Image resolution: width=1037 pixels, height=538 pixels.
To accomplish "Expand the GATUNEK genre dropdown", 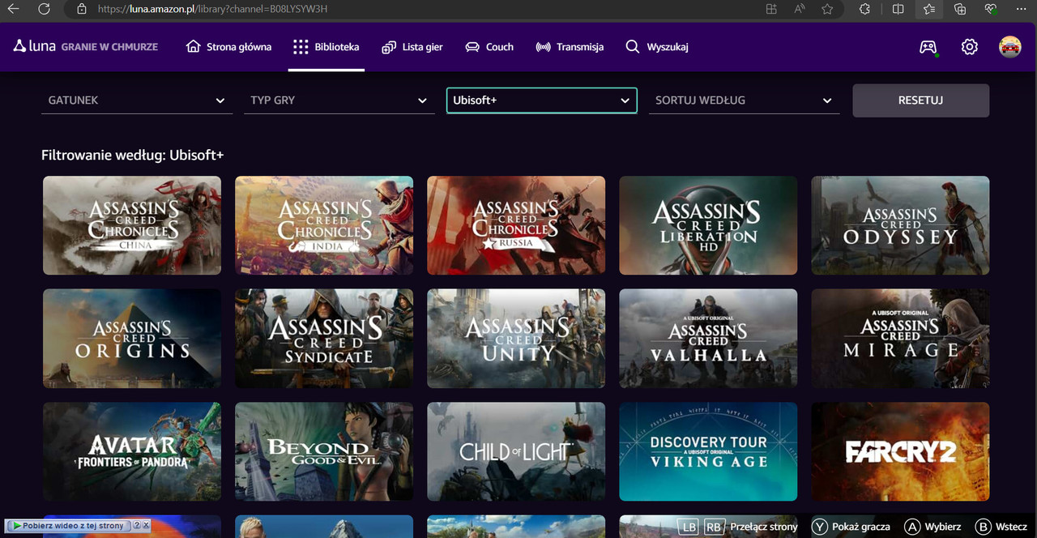I will click(137, 100).
